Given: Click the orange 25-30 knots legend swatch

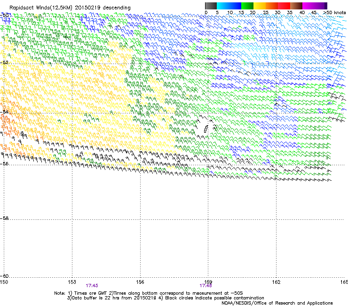Looking at the screenshot, I should 272,6.
